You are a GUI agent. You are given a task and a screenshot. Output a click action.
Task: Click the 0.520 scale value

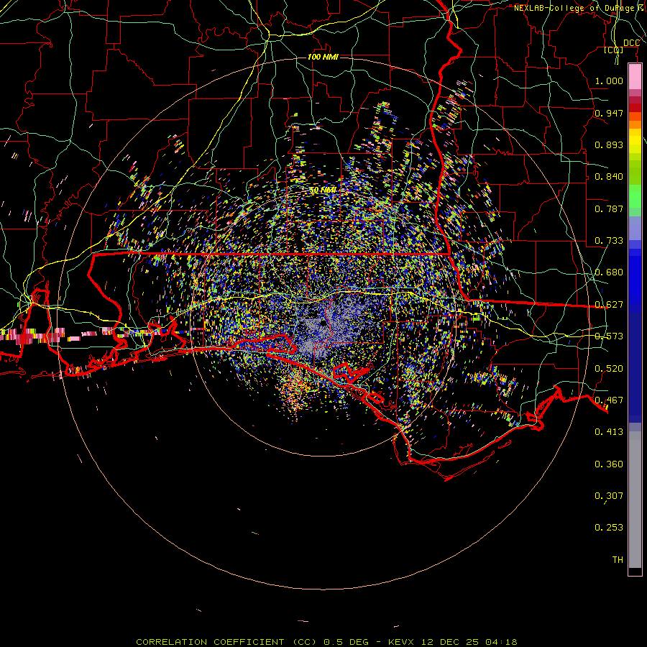coord(609,369)
